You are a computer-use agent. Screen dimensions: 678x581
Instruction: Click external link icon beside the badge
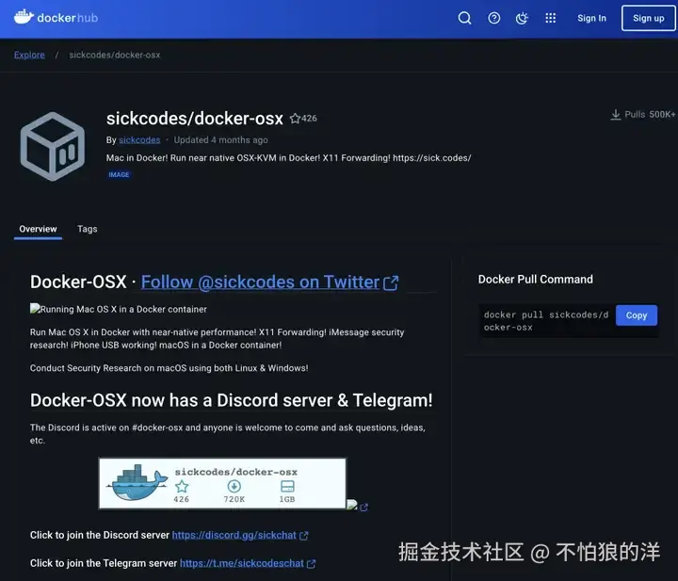363,508
